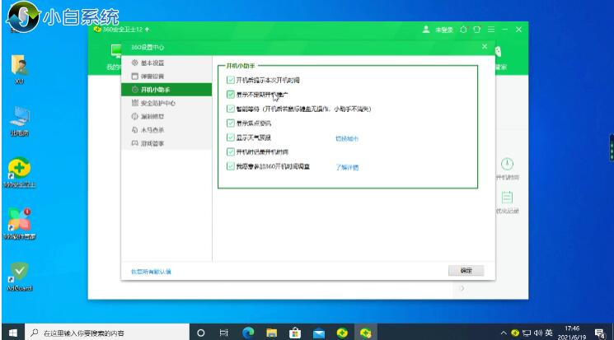This screenshot has width=614, height=340.
Task: Expand the system tray hidden icons arrow
Action: point(504,333)
